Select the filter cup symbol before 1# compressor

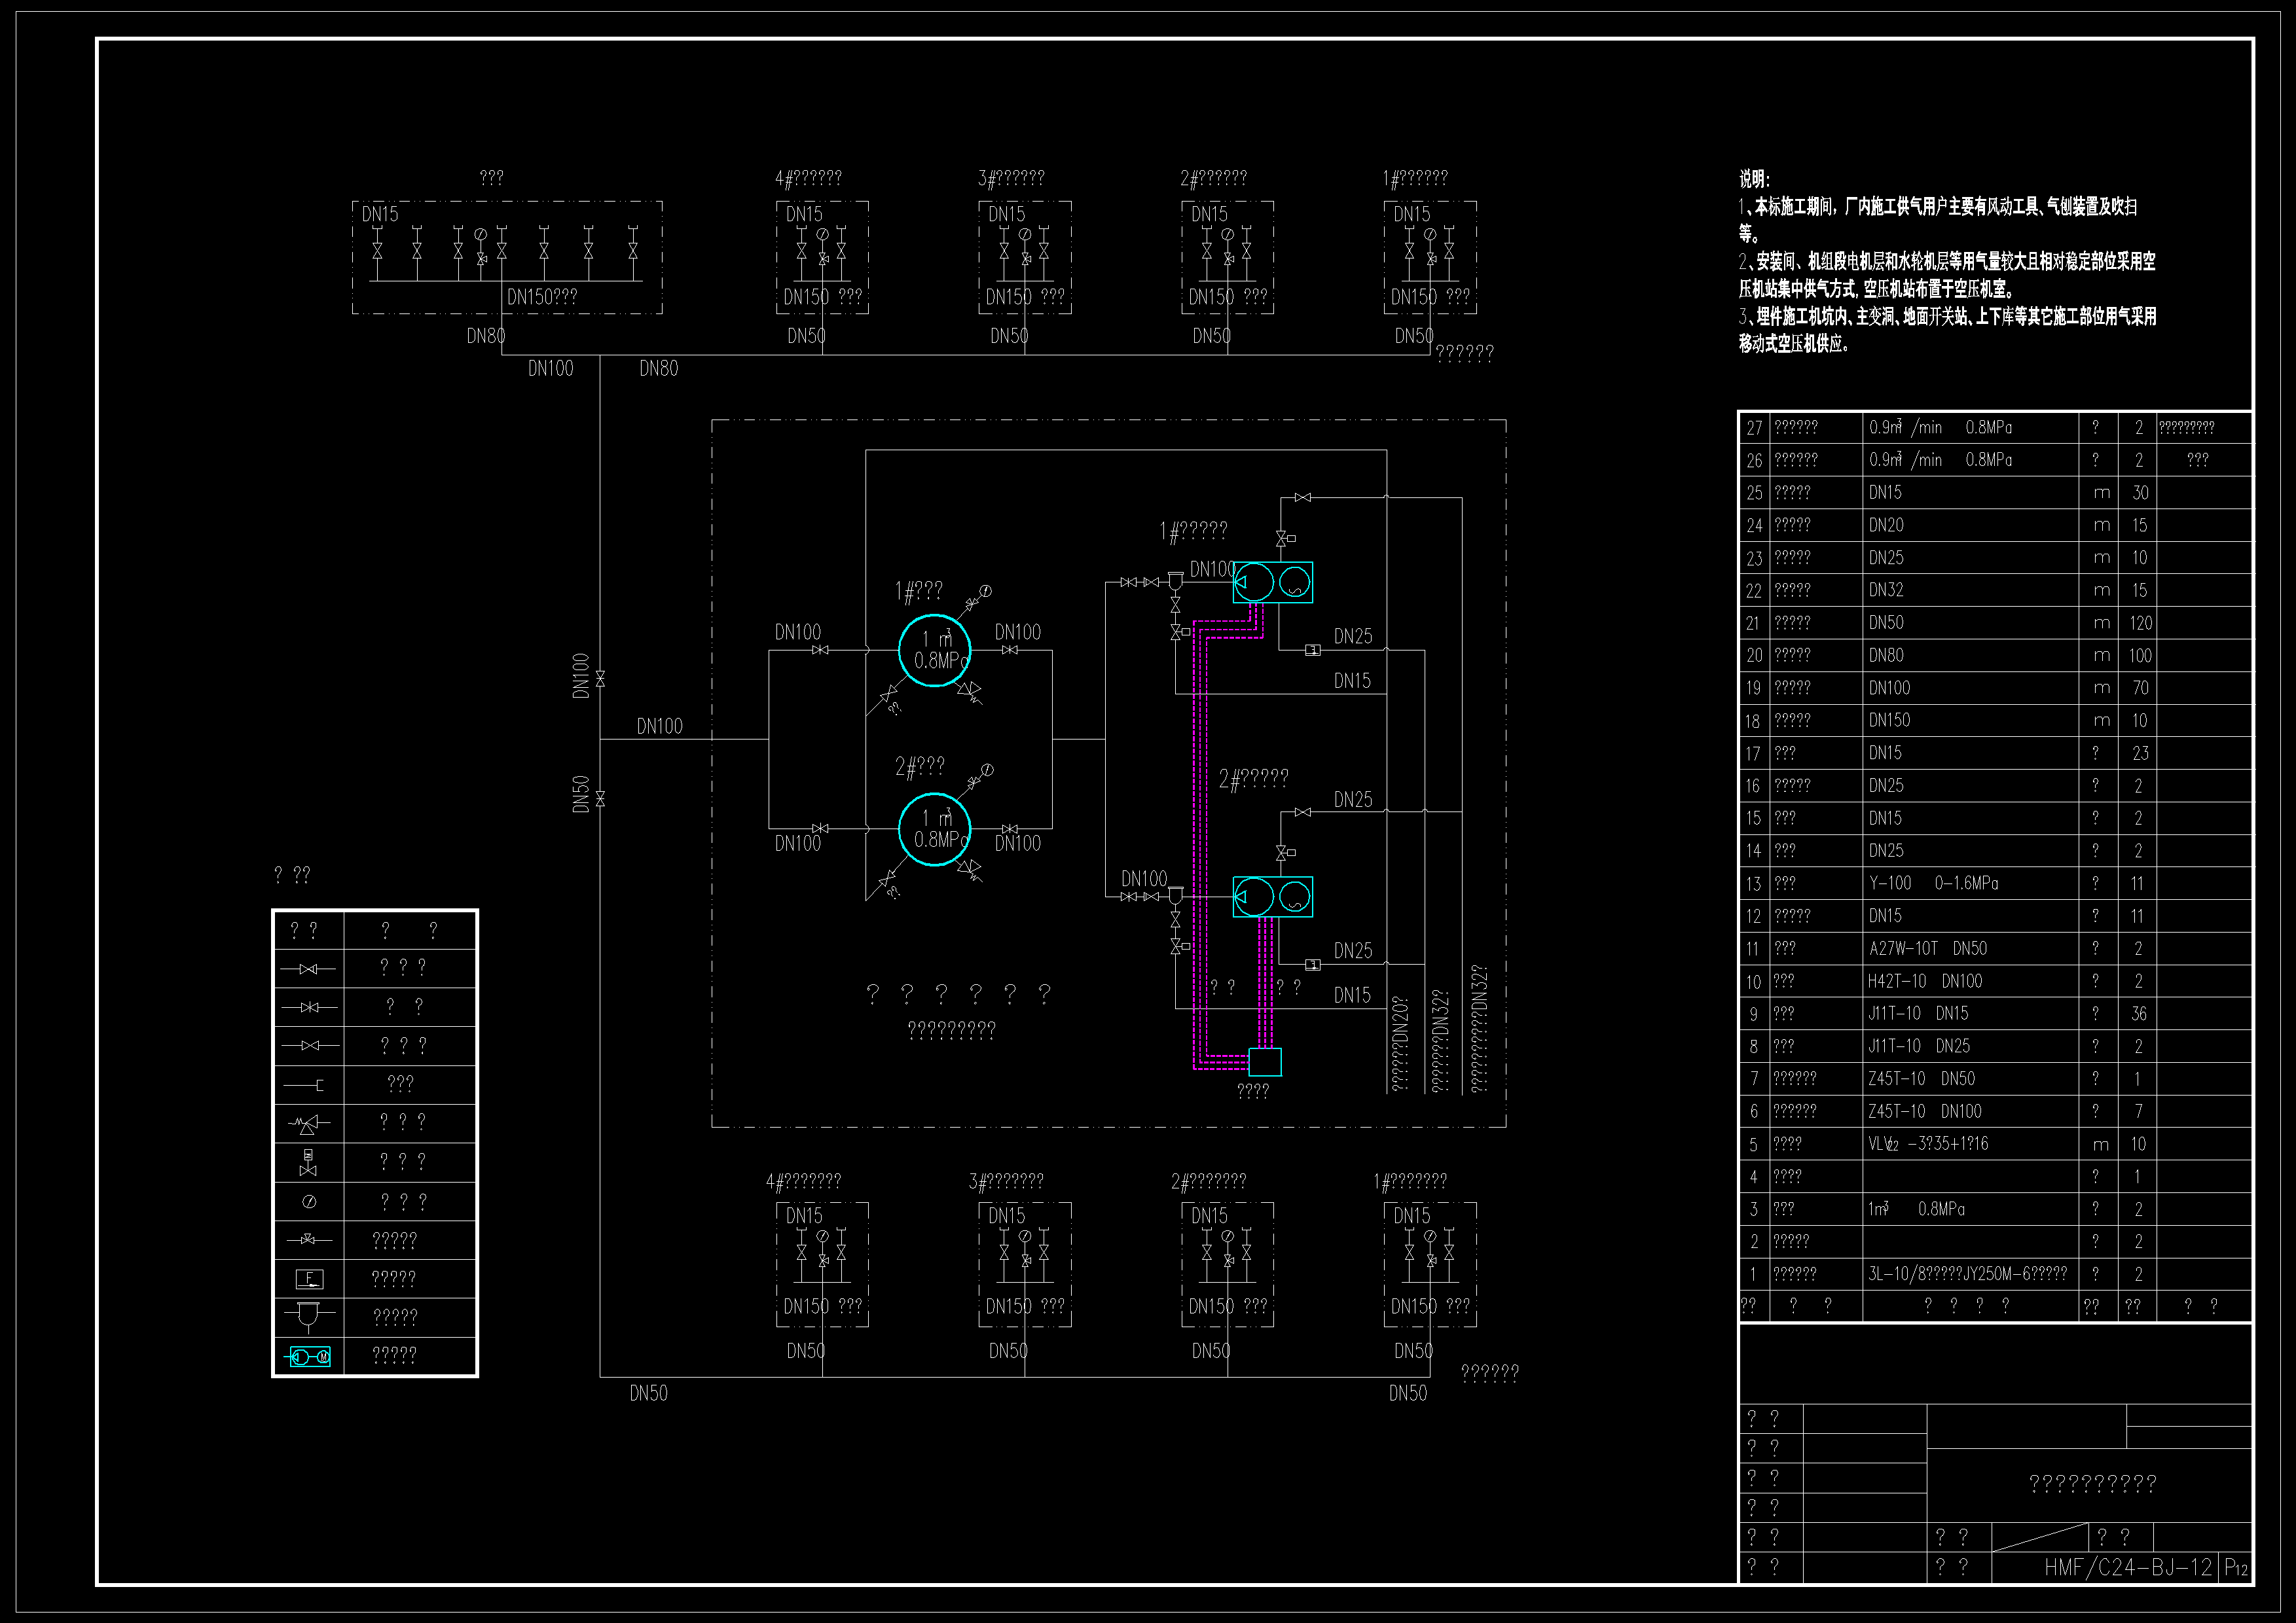[x=1176, y=582]
